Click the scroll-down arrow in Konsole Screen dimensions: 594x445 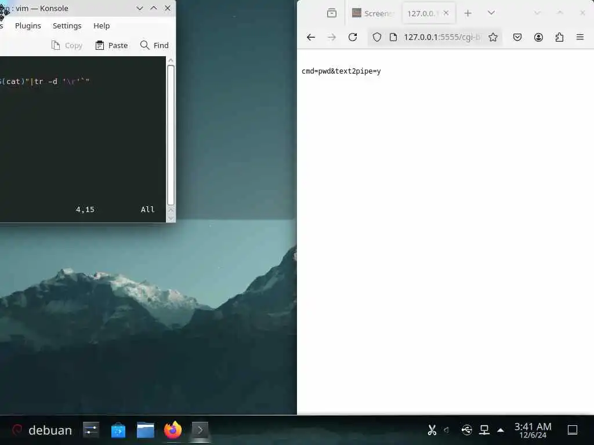point(171,218)
